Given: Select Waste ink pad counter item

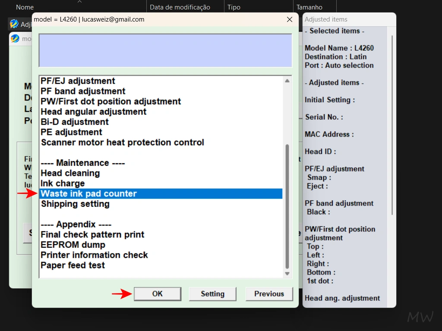Looking at the screenshot, I should click(88, 194).
